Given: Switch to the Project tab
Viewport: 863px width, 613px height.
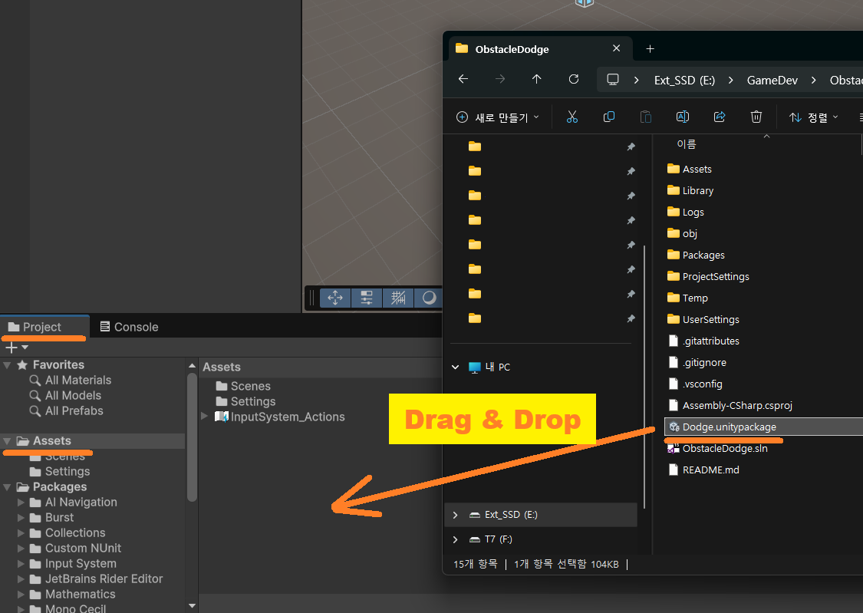Looking at the screenshot, I should [44, 327].
